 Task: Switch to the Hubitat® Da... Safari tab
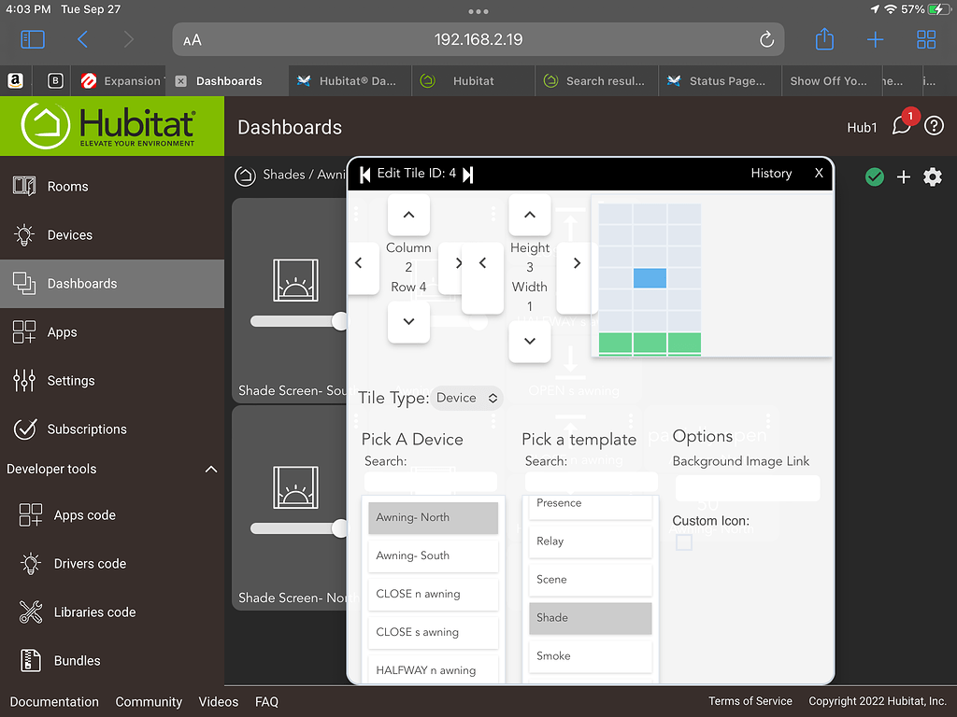349,80
